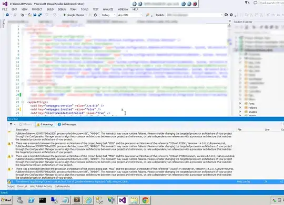The width and height of the screenshot is (284, 205).
Task: Switch to the Web Publish Activity tab
Action: tap(41, 186)
